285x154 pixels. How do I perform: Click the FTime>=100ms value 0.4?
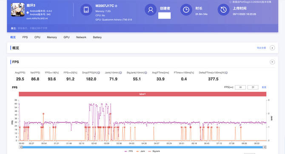tap(184, 79)
